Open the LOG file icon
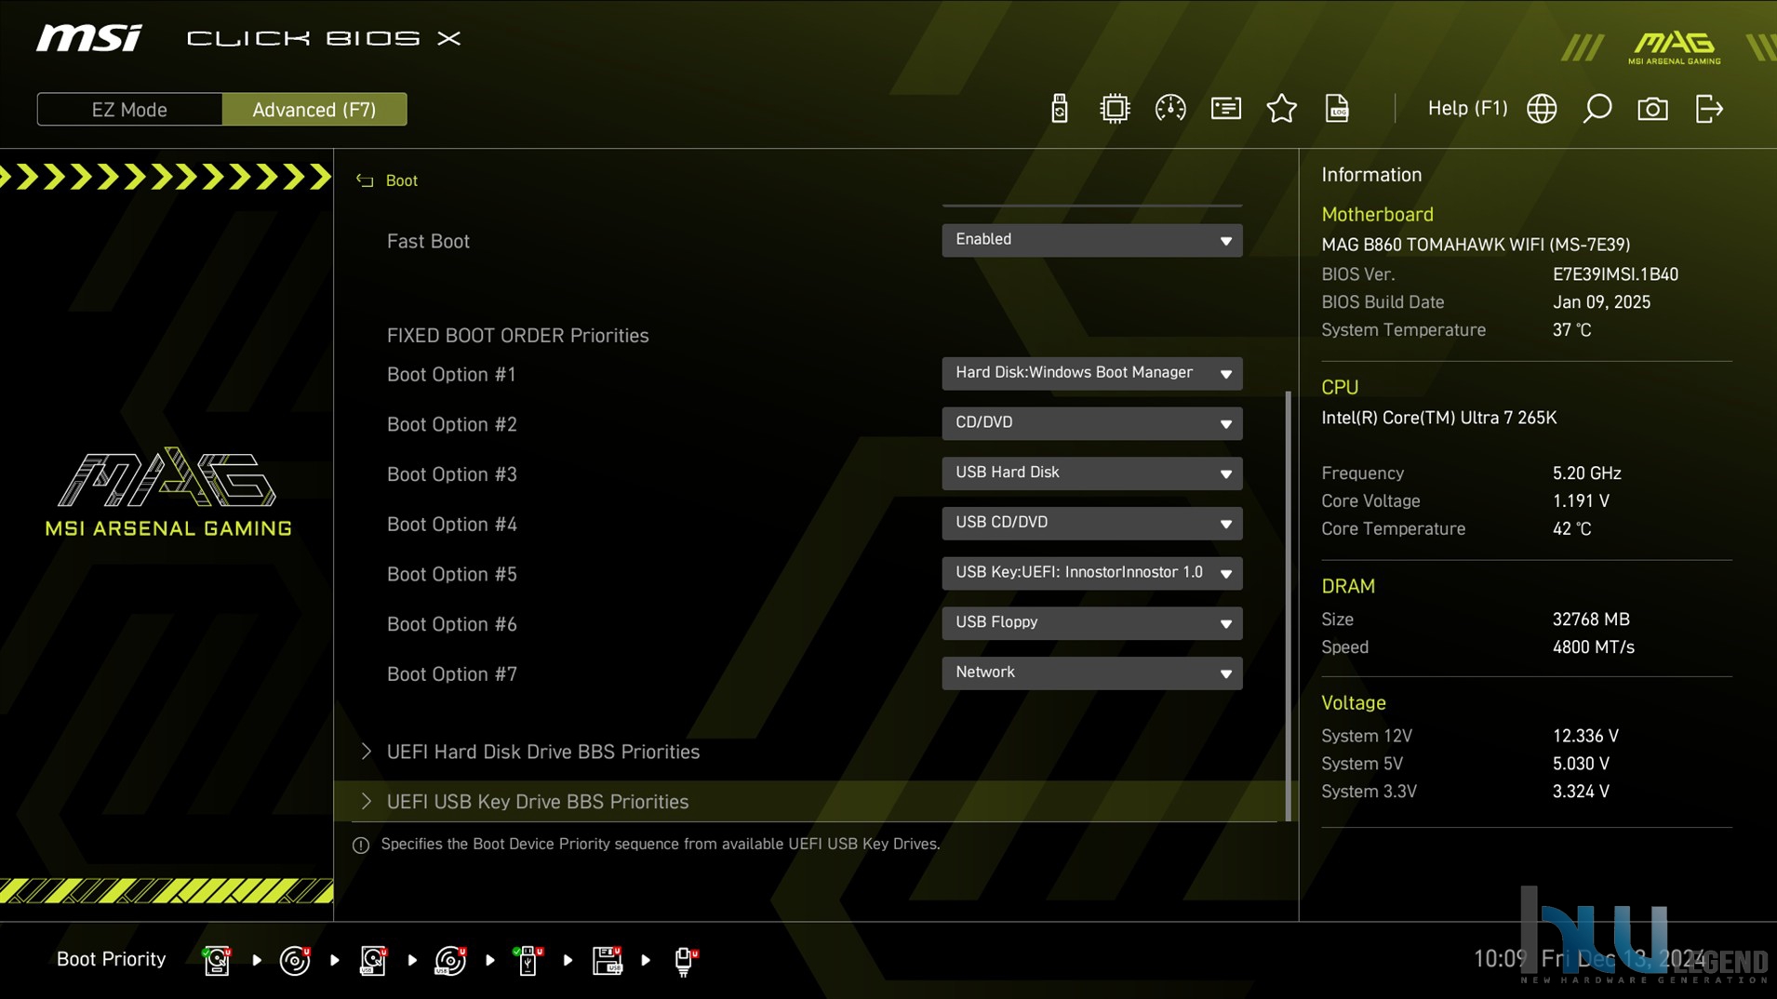Viewport: 1777px width, 999px height. pyautogui.click(x=1337, y=109)
